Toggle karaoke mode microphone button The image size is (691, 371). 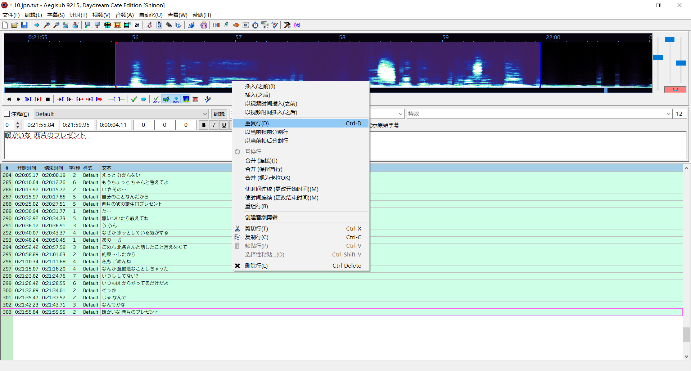(208, 99)
